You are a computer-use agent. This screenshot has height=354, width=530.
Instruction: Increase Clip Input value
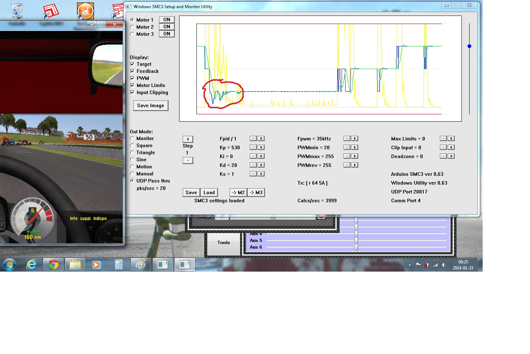[451, 147]
